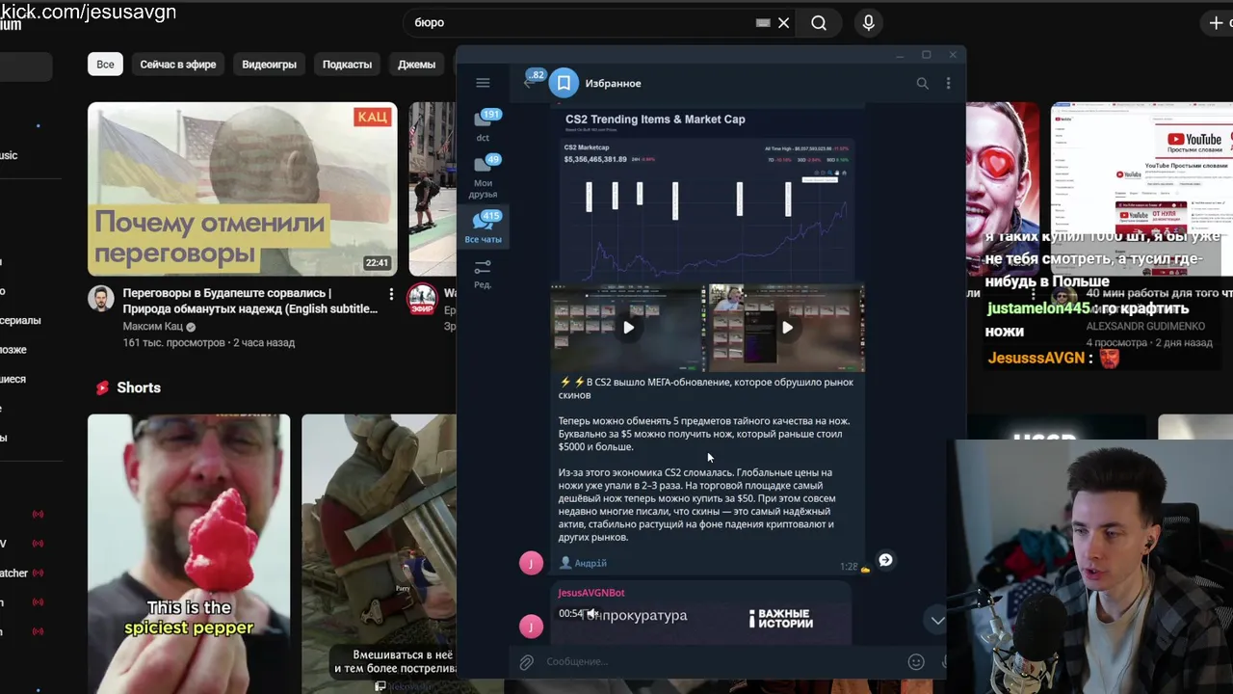Open the video title Переговоры в Будапеште сорвались
This screenshot has height=694, width=1233.
(x=249, y=301)
